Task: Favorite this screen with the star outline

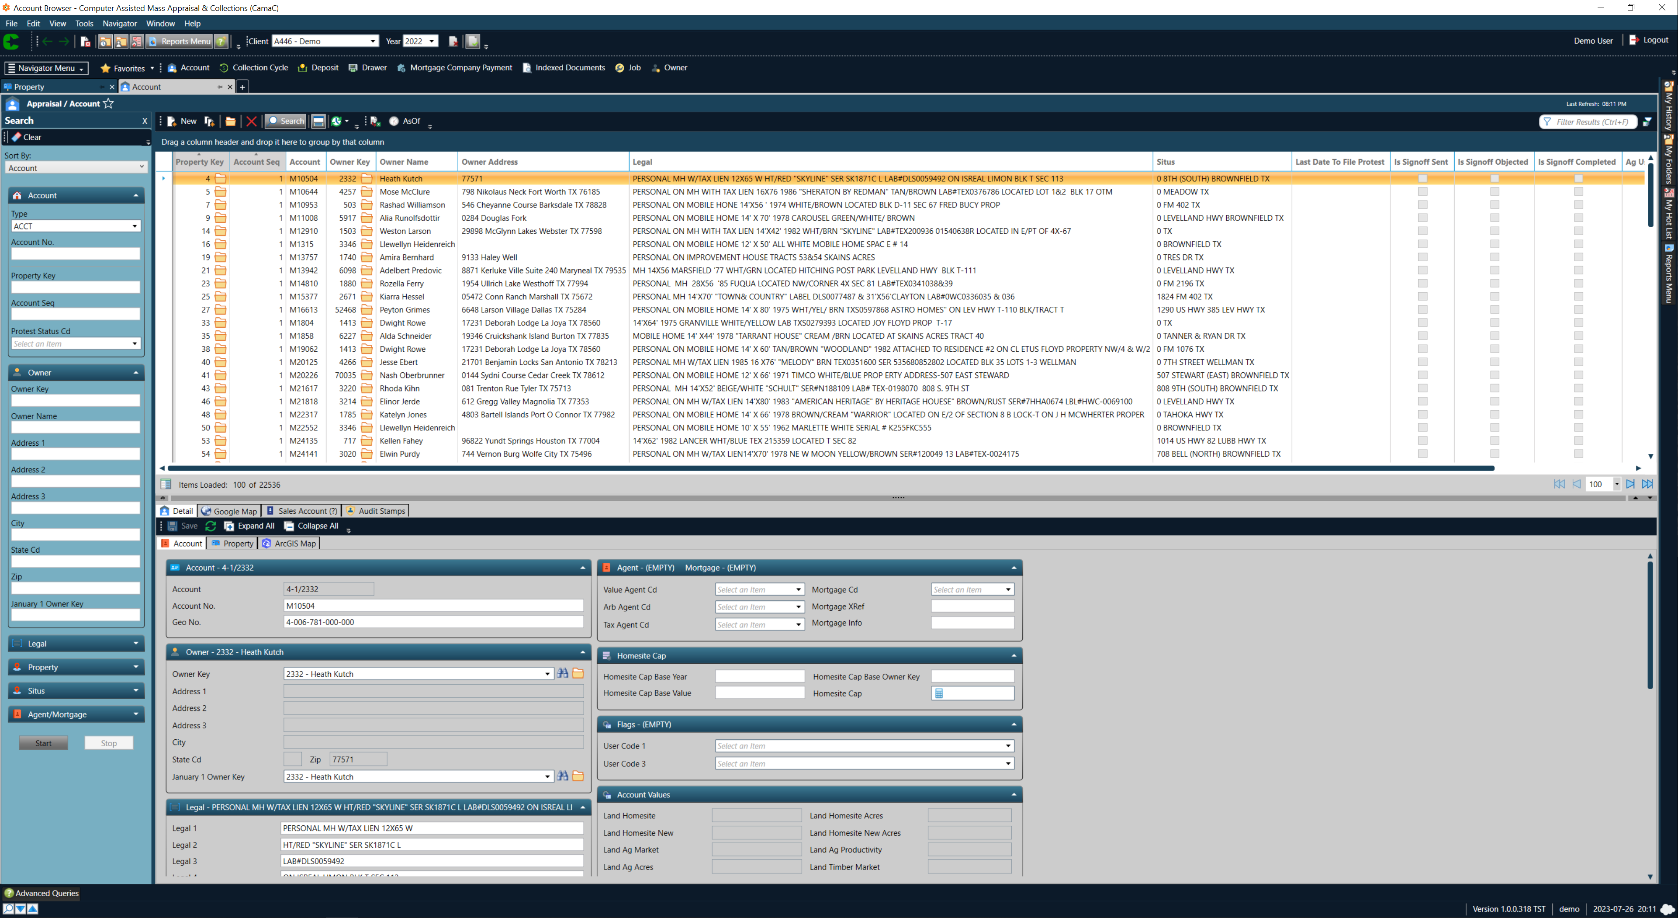Action: (x=109, y=104)
